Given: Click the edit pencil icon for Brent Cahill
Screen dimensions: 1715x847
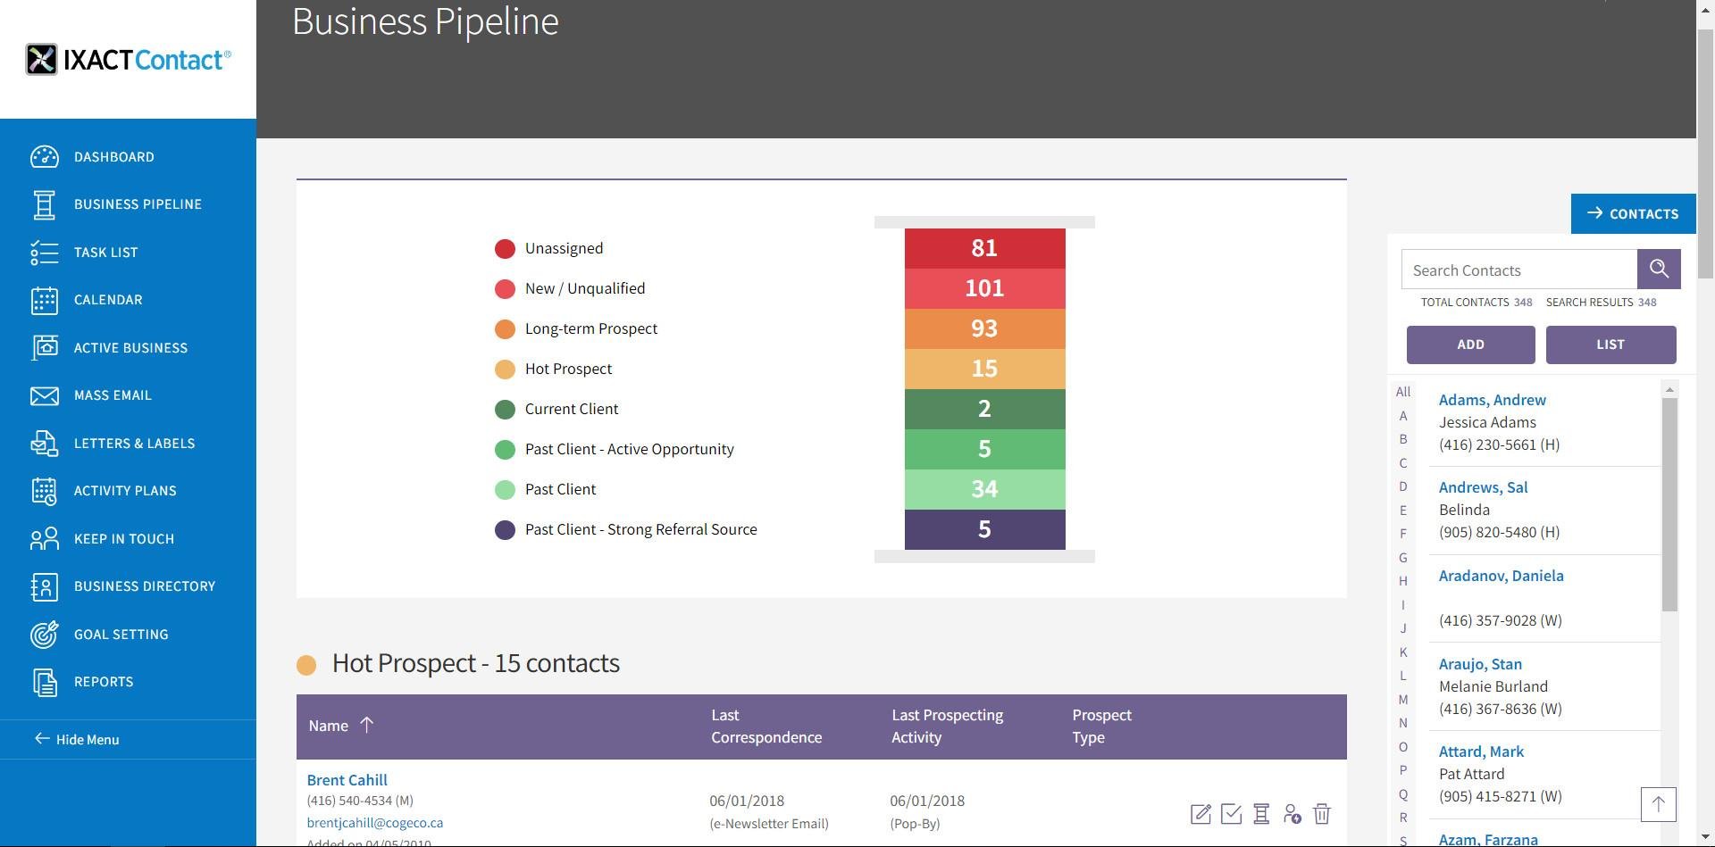Looking at the screenshot, I should coord(1200,814).
